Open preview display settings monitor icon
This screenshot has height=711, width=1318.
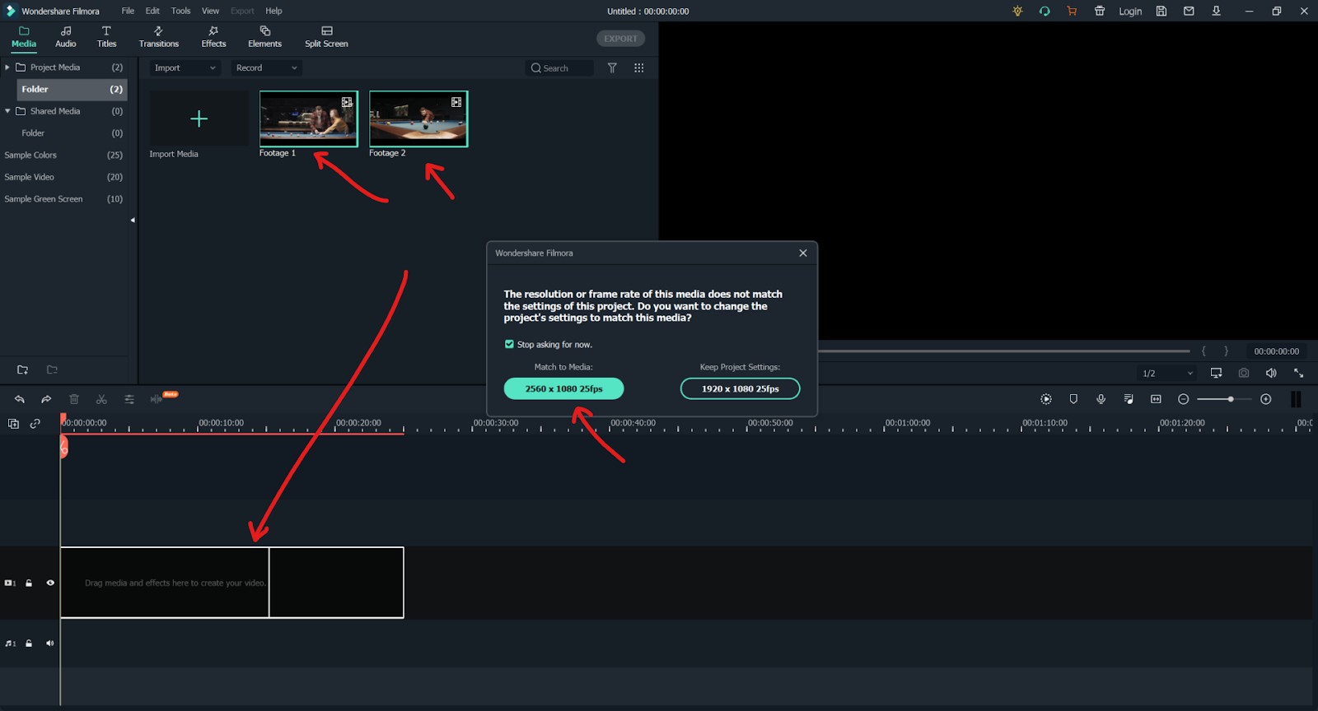[1216, 373]
